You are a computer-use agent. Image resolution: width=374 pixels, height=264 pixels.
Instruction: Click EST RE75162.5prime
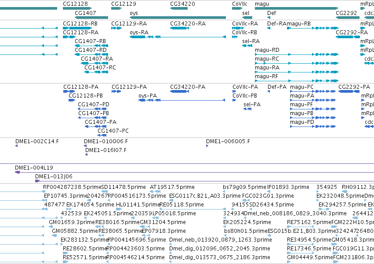309,222
